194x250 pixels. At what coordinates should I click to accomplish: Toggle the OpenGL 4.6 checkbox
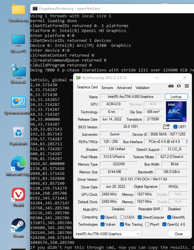click(x=164, y=224)
